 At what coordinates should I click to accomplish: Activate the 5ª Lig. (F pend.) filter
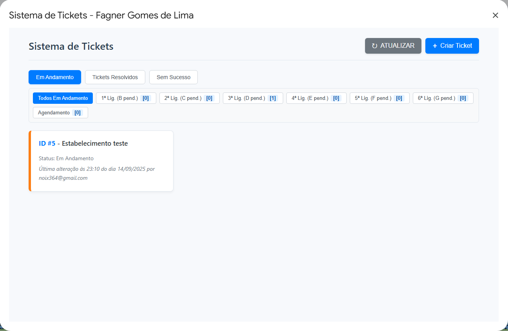pos(379,98)
